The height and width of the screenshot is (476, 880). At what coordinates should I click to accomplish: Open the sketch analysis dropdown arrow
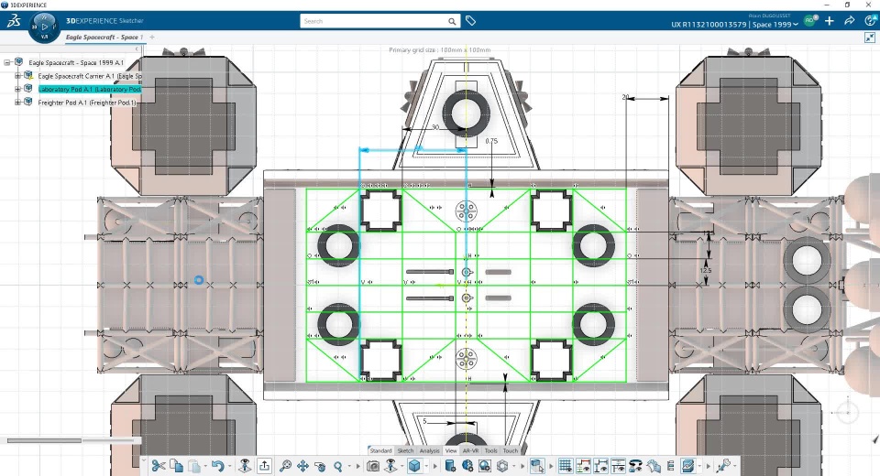point(699,467)
